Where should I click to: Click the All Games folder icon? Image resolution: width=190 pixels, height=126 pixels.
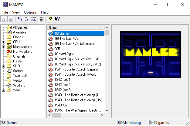9,27
